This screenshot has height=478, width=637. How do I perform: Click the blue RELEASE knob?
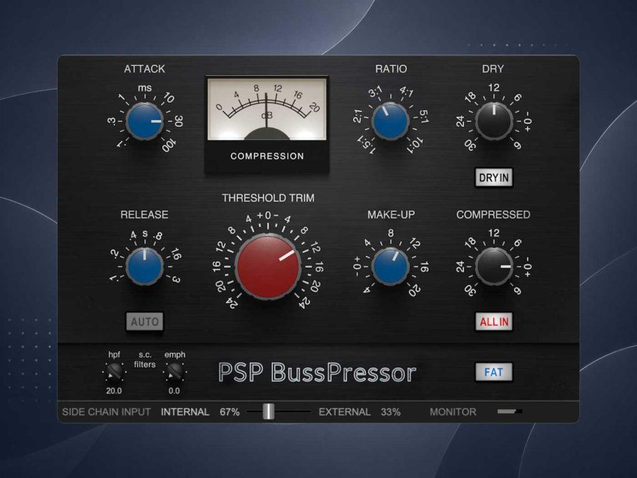pyautogui.click(x=144, y=266)
